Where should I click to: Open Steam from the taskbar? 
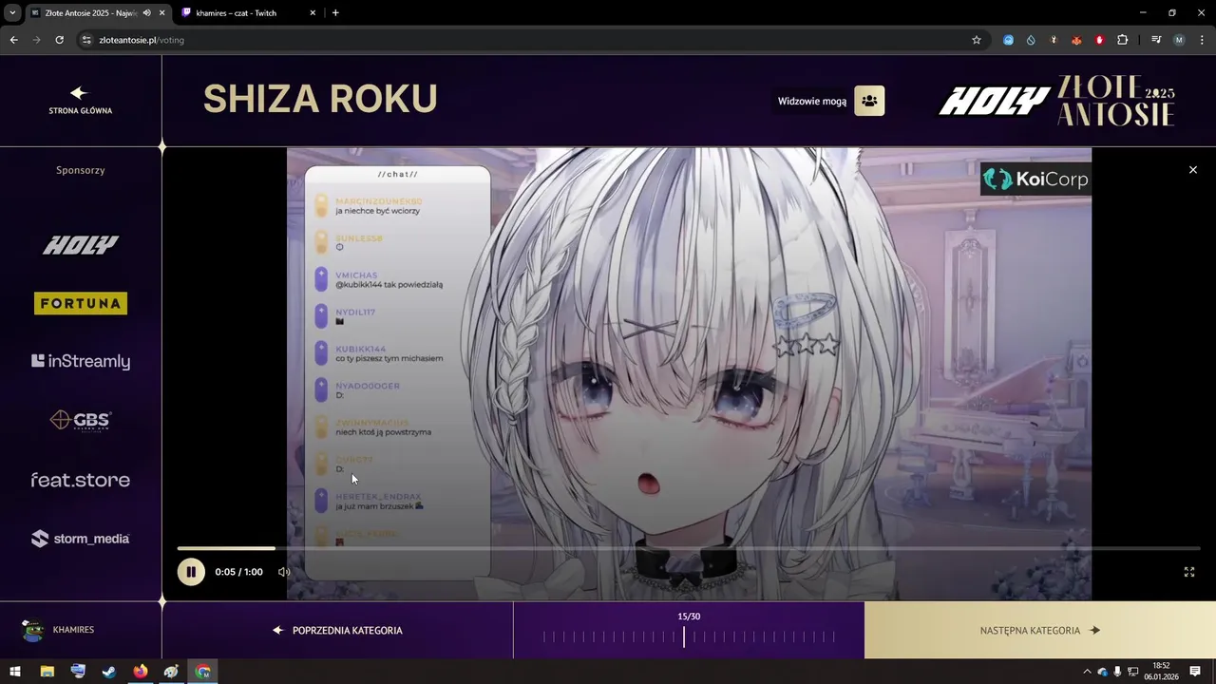coord(109,672)
